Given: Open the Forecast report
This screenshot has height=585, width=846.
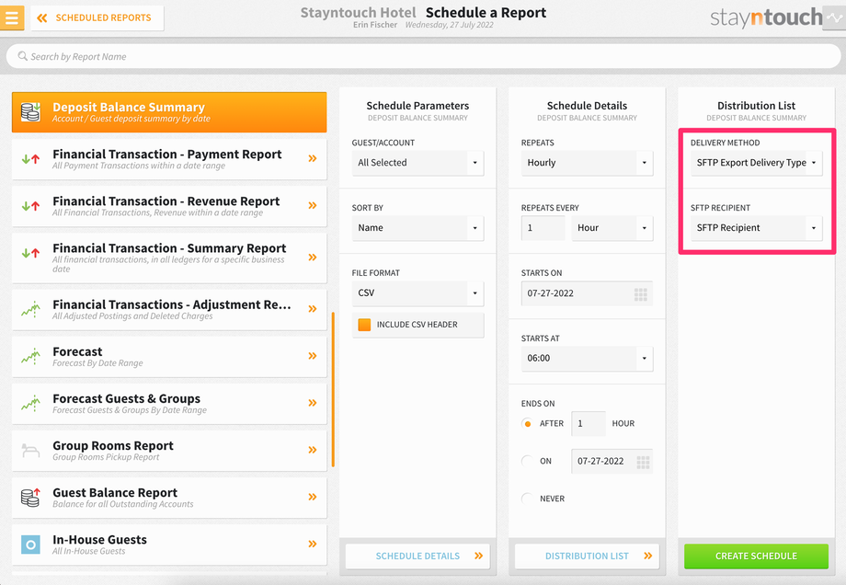Looking at the screenshot, I should coord(169,357).
